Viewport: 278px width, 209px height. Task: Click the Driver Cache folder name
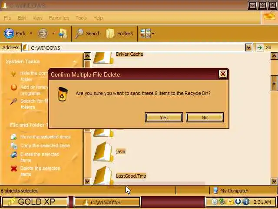pos(129,54)
